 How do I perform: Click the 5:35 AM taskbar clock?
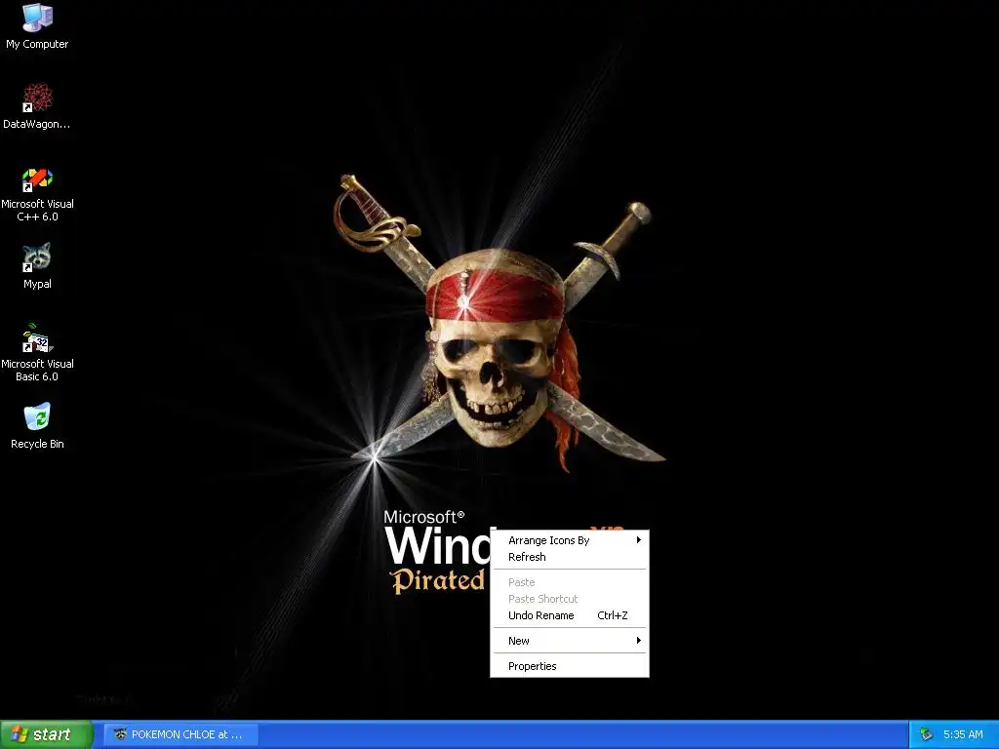pyautogui.click(x=963, y=734)
